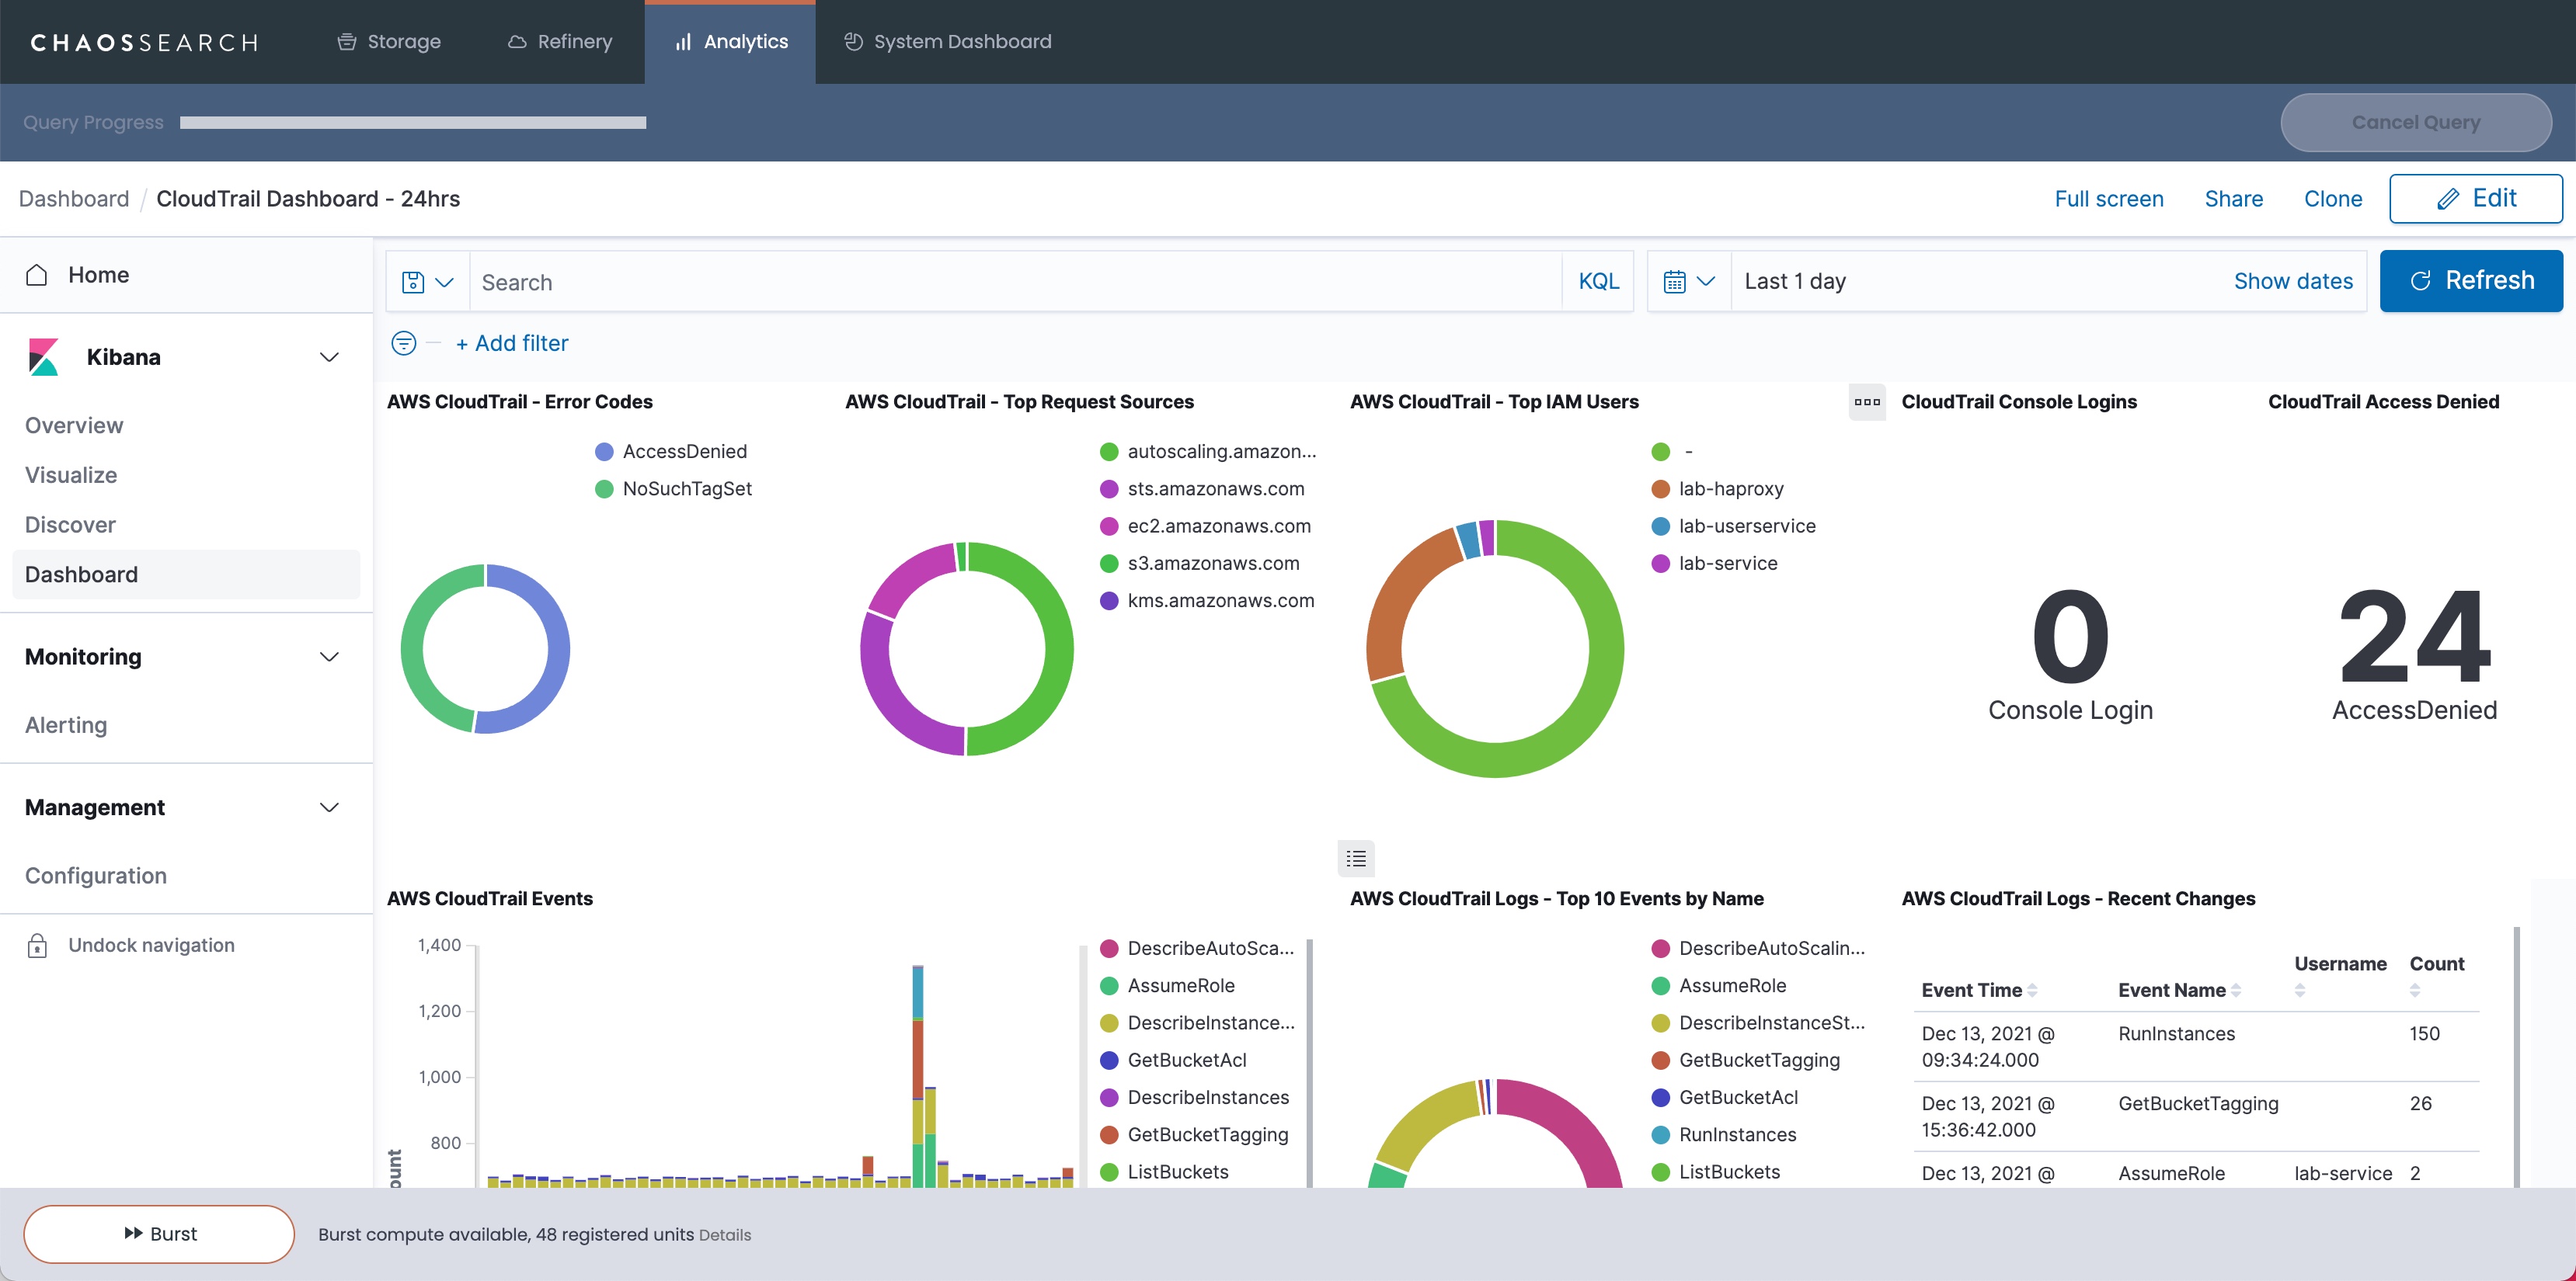Collapse the Management section chevron

[329, 807]
